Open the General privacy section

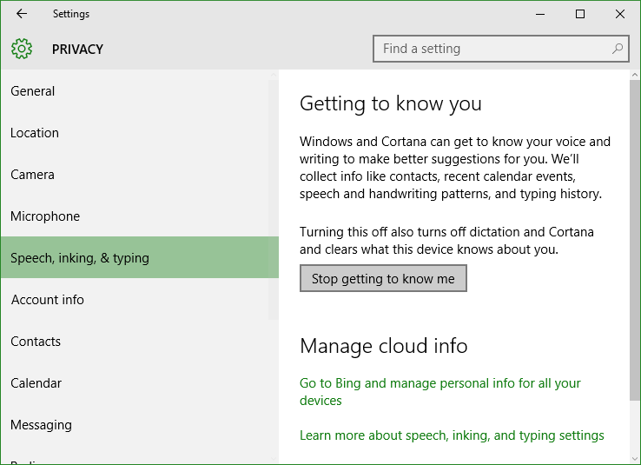(x=139, y=90)
